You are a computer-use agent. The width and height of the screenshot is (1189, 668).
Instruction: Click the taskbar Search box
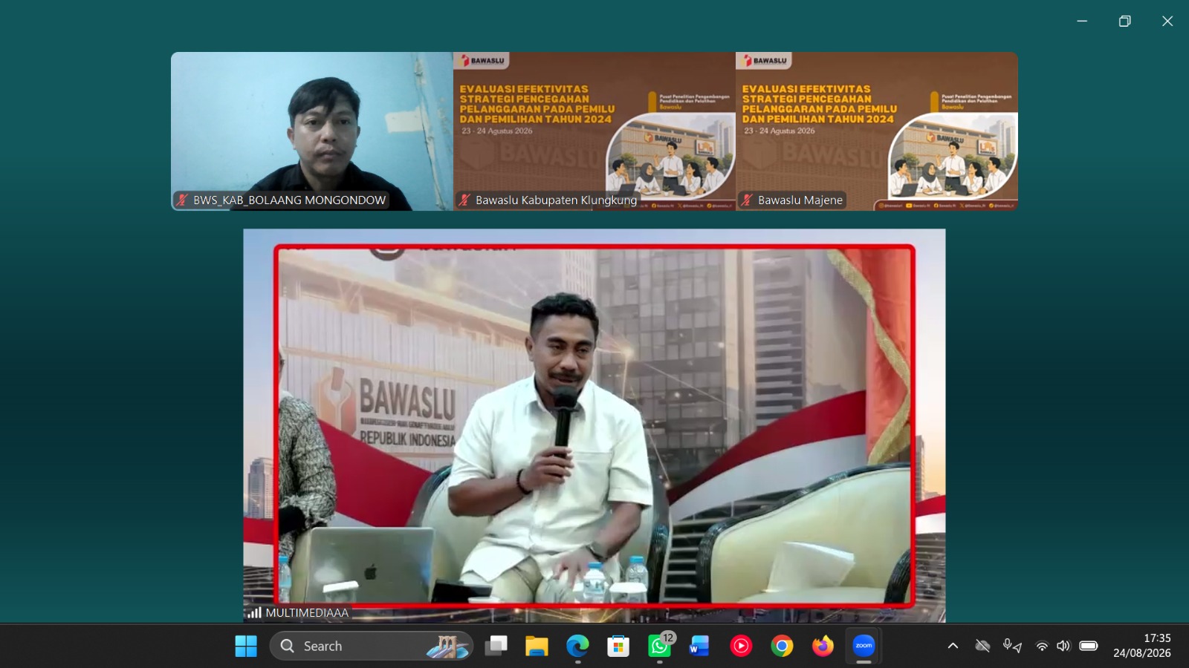pos(372,646)
